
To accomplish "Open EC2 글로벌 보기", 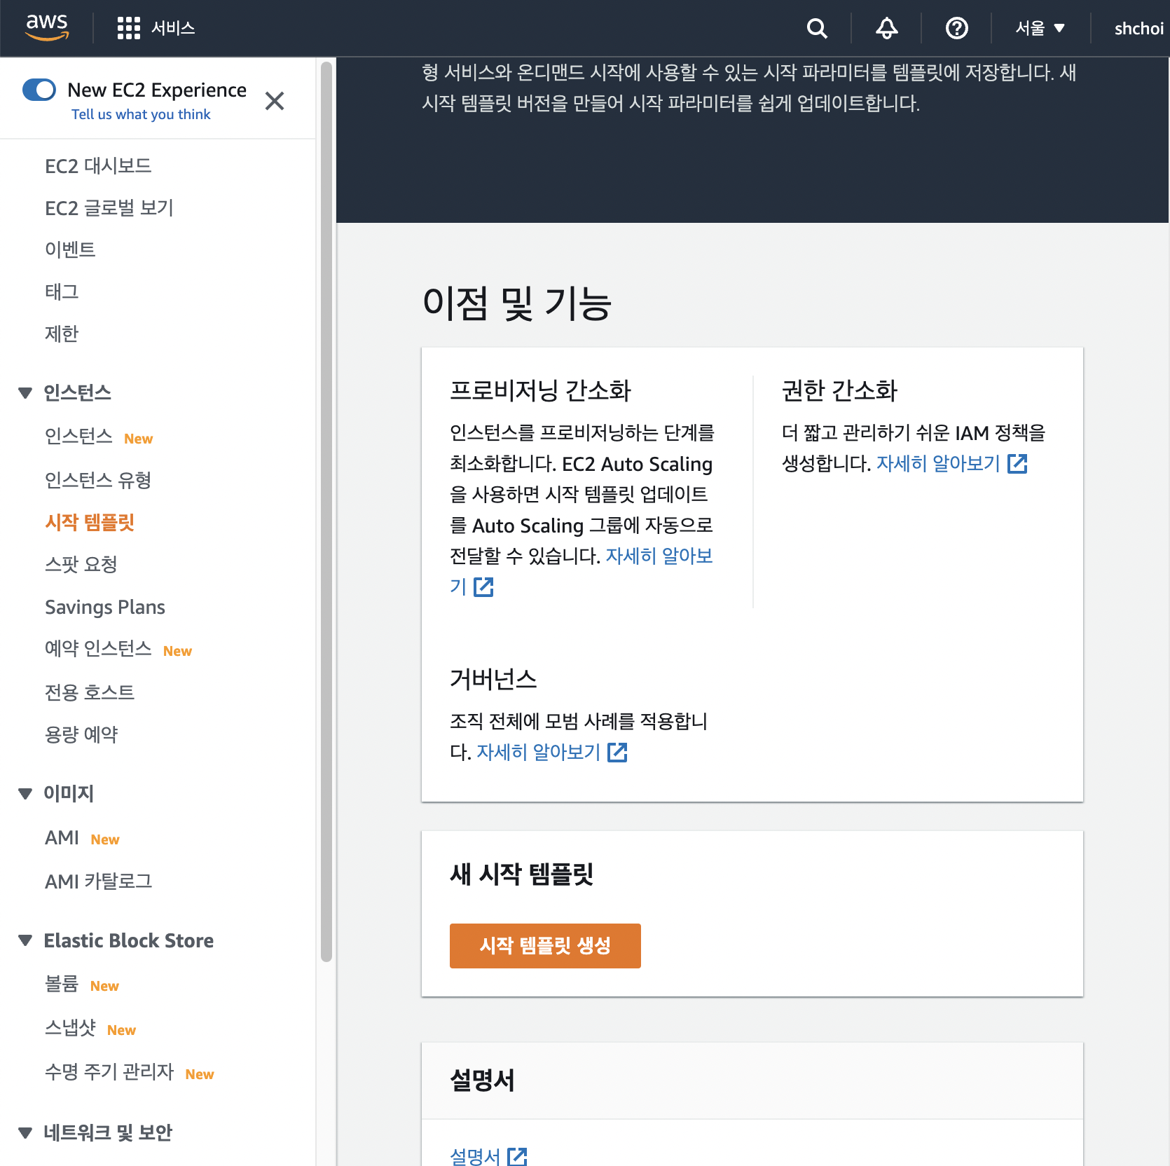I will coord(109,208).
